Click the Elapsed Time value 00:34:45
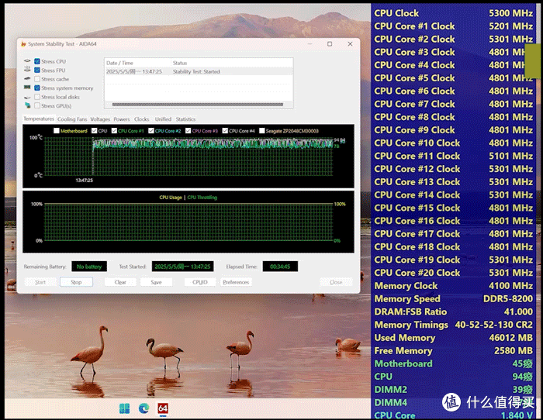Screen dimensions: 543x420 280,267
